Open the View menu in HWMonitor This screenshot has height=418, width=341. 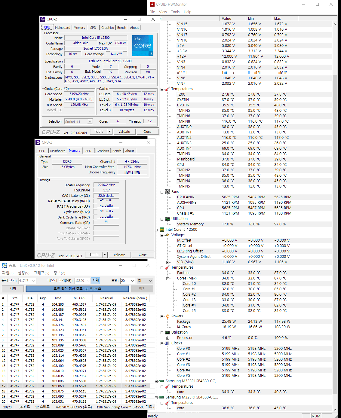[x=163, y=12]
